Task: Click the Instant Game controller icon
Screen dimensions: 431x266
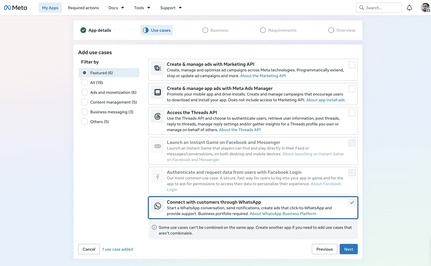Action: [x=158, y=146]
